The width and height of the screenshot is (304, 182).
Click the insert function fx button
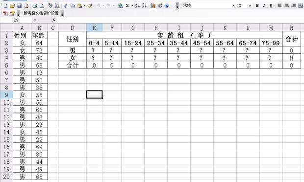(54, 20)
